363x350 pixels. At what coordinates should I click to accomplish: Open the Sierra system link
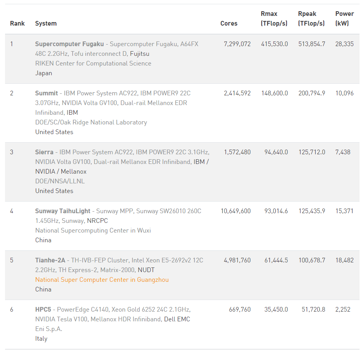tap(44, 152)
